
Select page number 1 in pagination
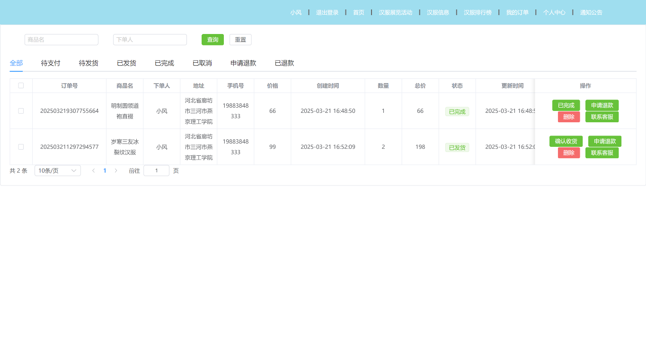pos(105,170)
